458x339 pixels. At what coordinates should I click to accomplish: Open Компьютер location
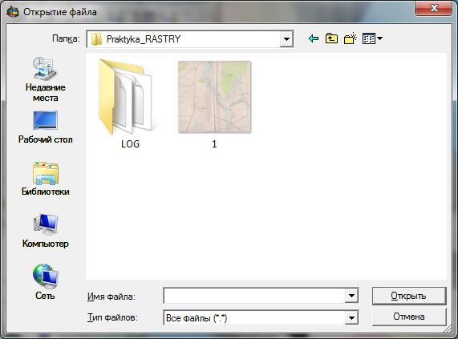point(45,231)
